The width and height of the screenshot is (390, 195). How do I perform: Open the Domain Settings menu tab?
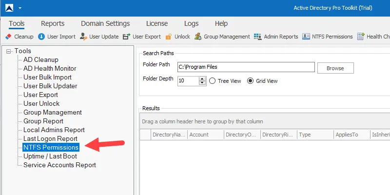coord(105,23)
